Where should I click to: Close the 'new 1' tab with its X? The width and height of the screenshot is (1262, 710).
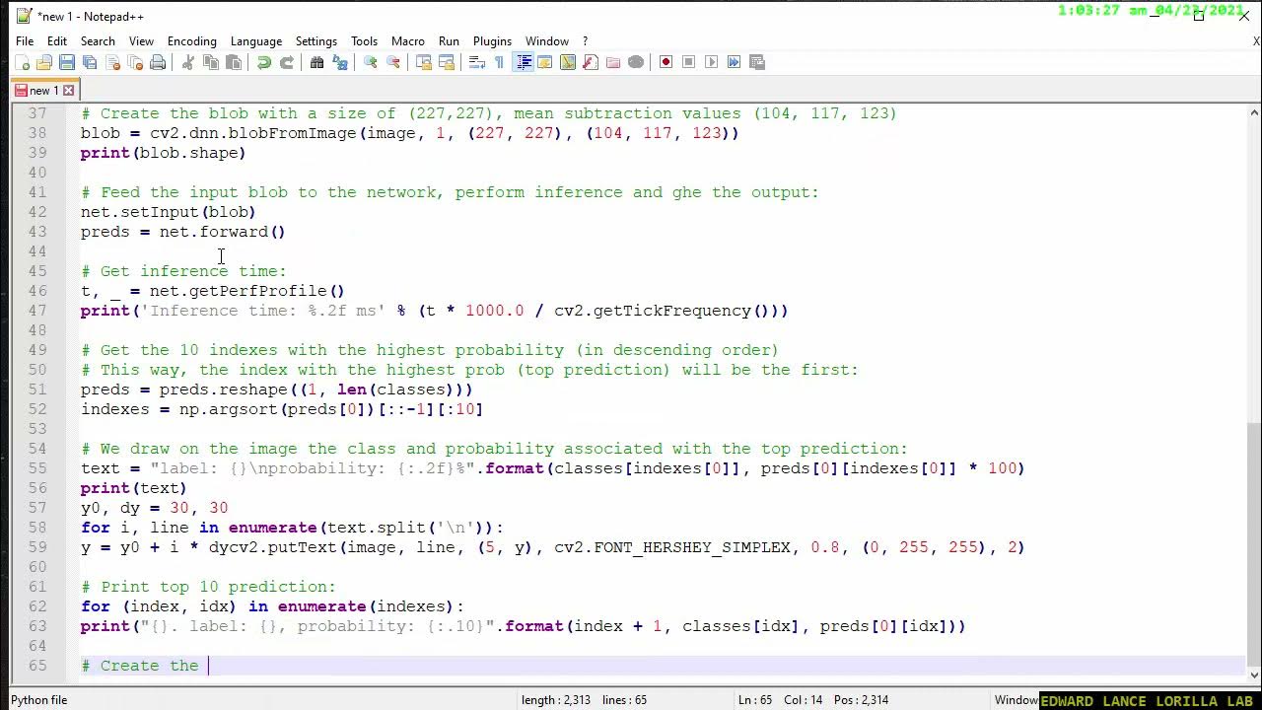point(68,91)
